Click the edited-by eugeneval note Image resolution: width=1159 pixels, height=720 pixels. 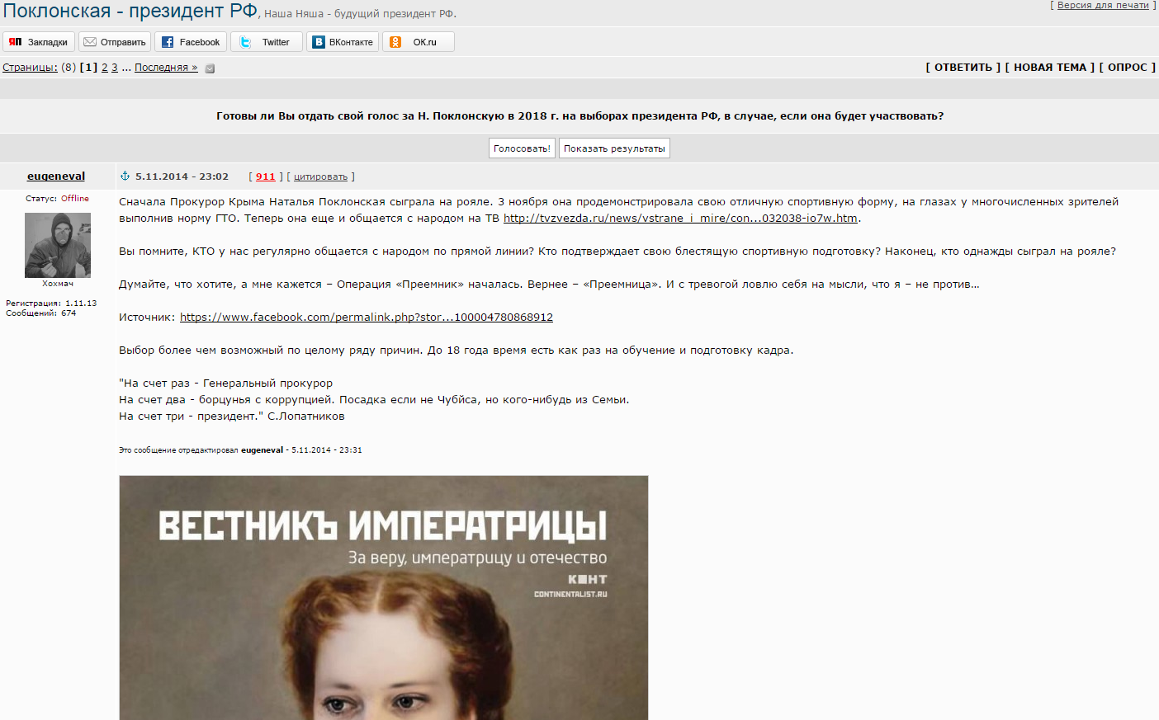(x=240, y=450)
